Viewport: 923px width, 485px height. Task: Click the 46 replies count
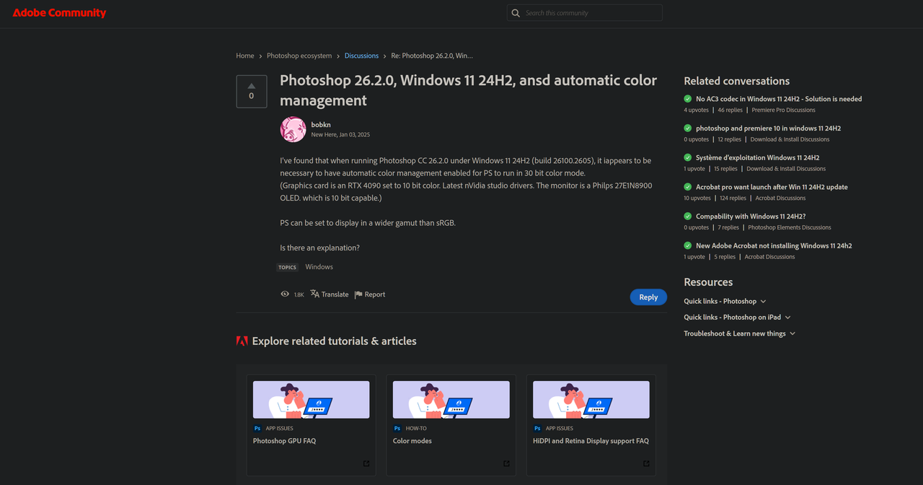730,110
